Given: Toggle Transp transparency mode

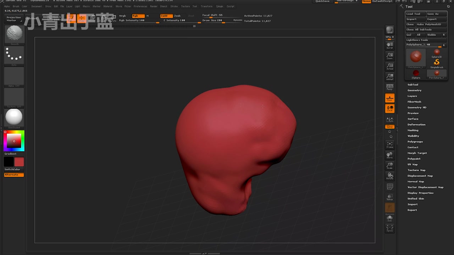Looking at the screenshot, I should (389, 197).
